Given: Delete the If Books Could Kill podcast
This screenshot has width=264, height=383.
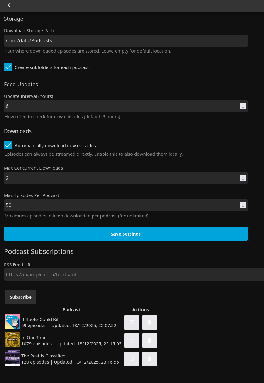Looking at the screenshot, I should pos(149,322).
